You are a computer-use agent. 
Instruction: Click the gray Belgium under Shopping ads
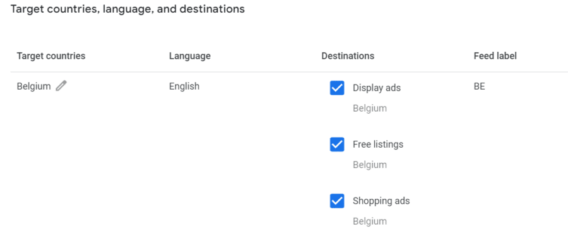[x=370, y=221]
